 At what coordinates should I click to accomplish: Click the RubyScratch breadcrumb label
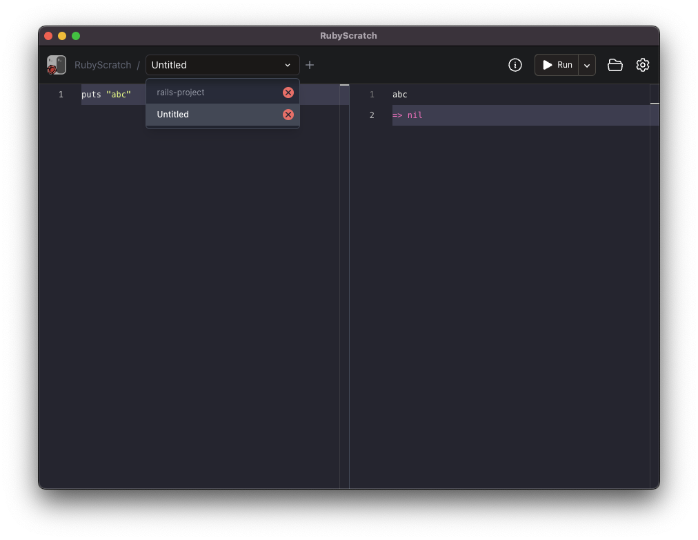103,65
